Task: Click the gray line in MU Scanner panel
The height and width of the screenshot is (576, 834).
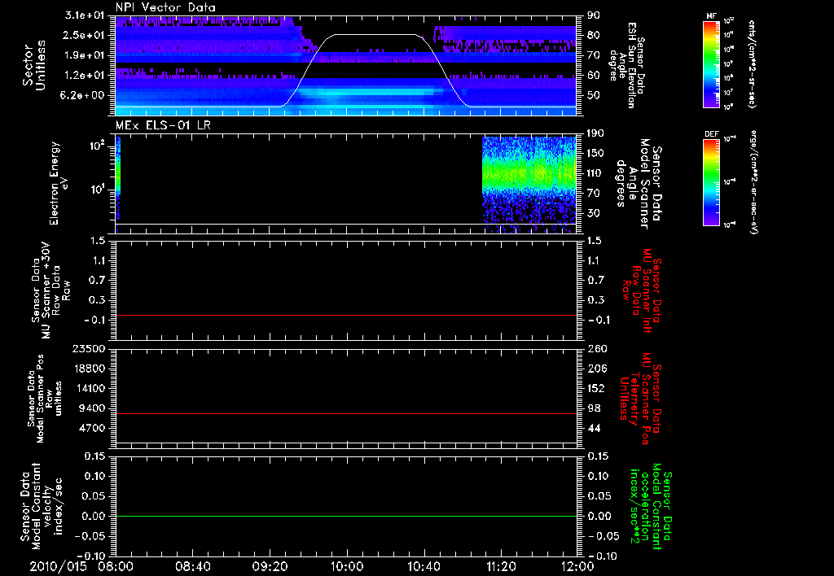Action: click(346, 315)
